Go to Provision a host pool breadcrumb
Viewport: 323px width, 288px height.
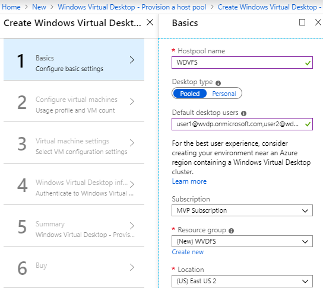click(132, 7)
